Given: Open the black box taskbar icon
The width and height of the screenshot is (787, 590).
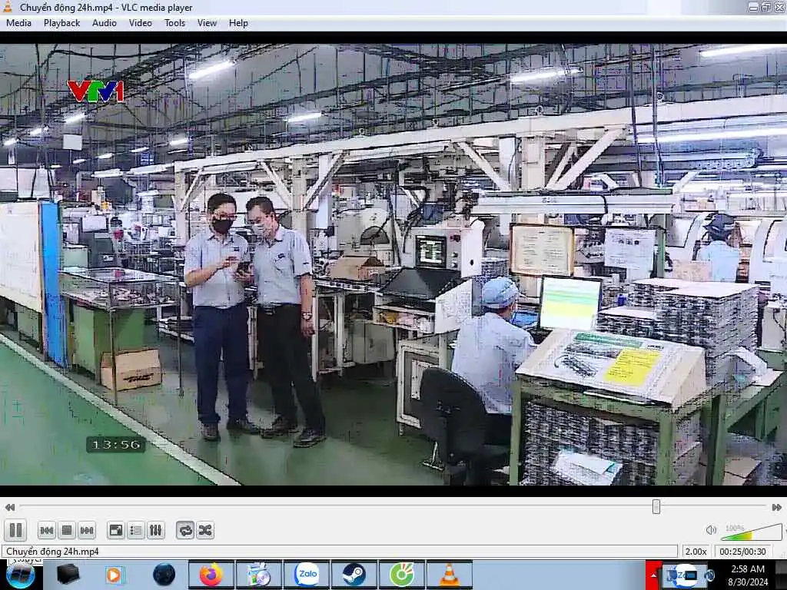Looking at the screenshot, I should pyautogui.click(x=68, y=575).
